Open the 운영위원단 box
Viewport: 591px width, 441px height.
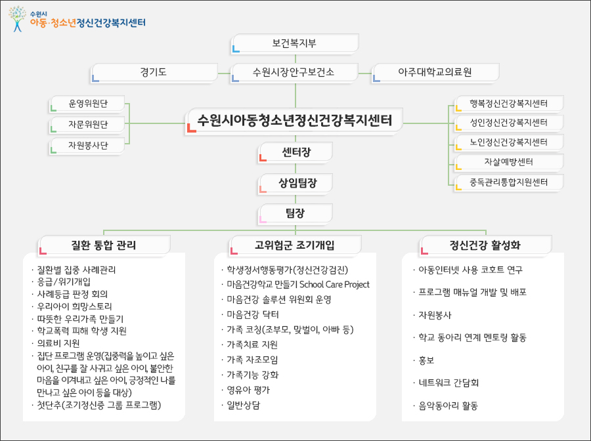(87, 104)
